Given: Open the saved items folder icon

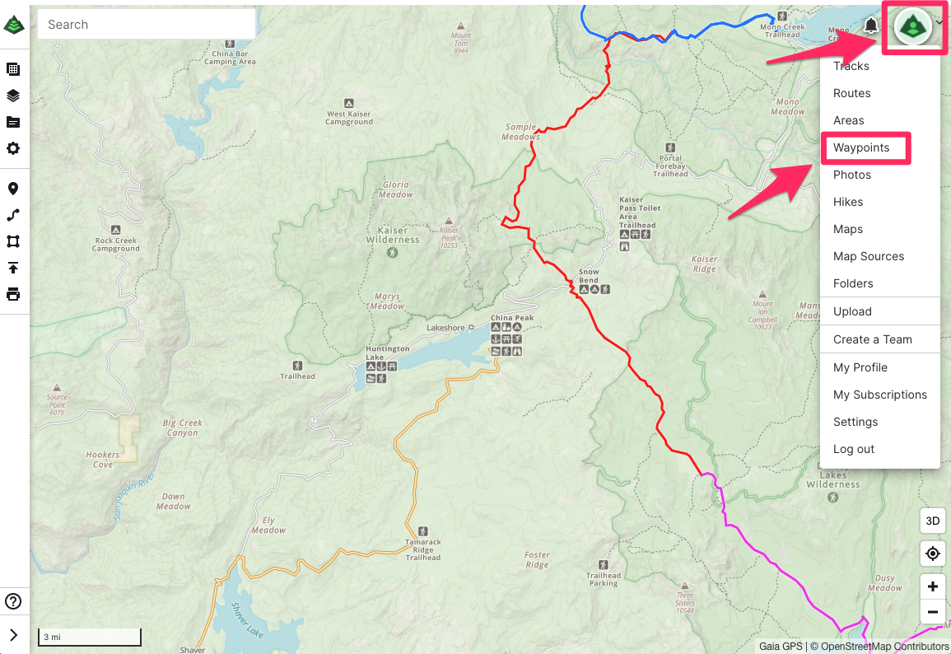Looking at the screenshot, I should [x=12, y=122].
